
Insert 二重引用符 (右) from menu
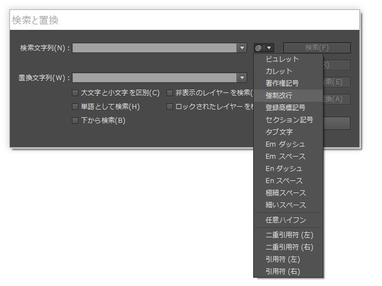(x=289, y=247)
